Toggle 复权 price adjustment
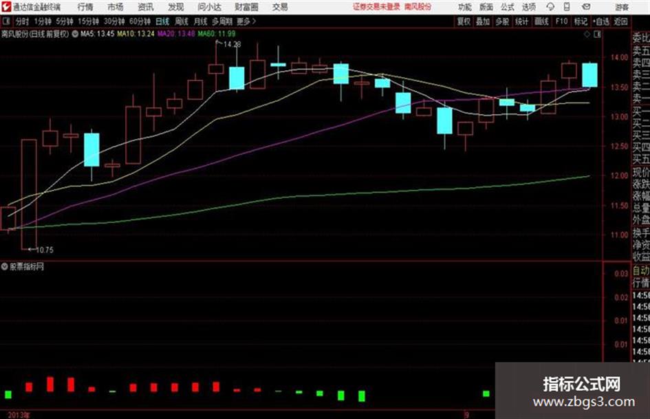The height and width of the screenshot is (419, 650). (464, 21)
